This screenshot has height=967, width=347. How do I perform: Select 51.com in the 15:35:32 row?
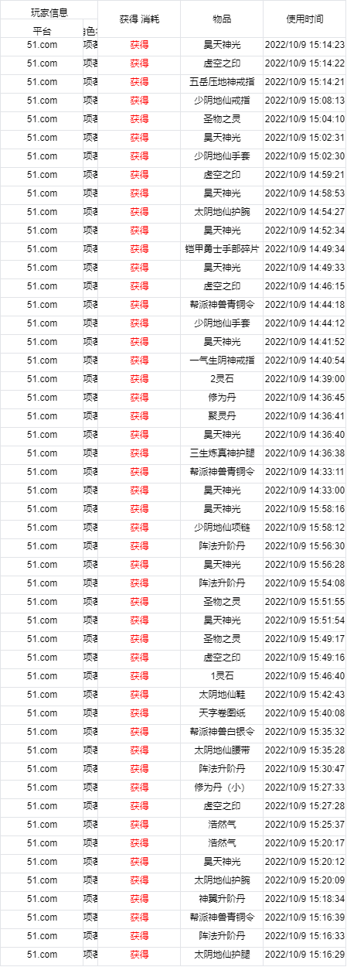pyautogui.click(x=42, y=732)
